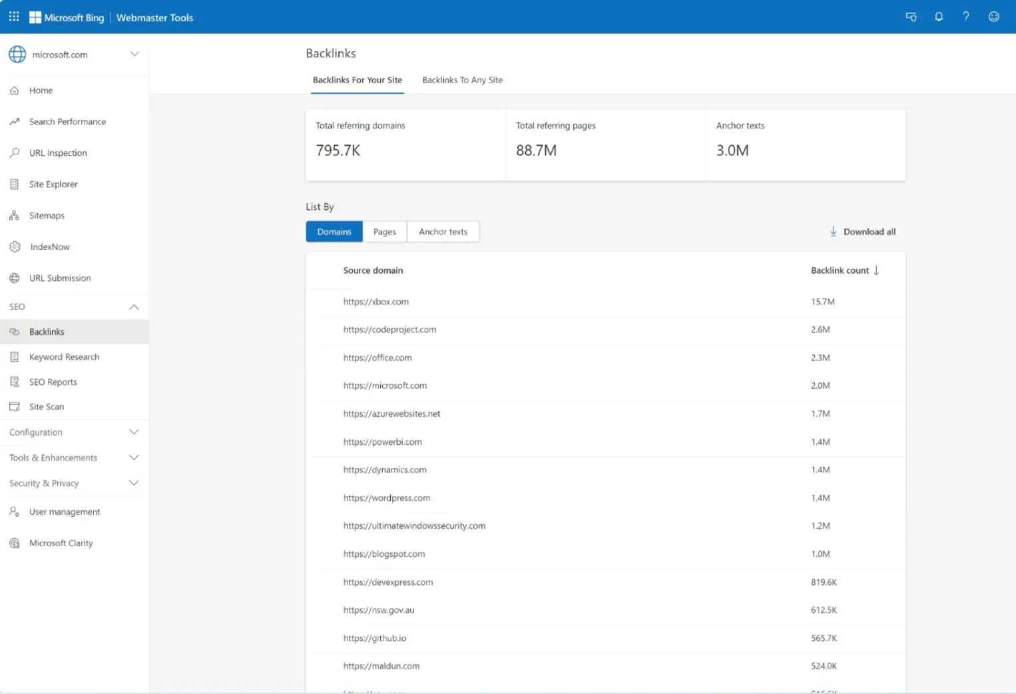The image size is (1016, 694).
Task: Click the https://codeproject.com domain
Action: point(390,330)
